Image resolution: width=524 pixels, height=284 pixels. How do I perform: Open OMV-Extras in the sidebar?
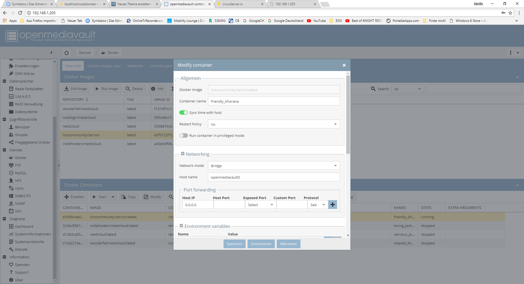coord(25,73)
